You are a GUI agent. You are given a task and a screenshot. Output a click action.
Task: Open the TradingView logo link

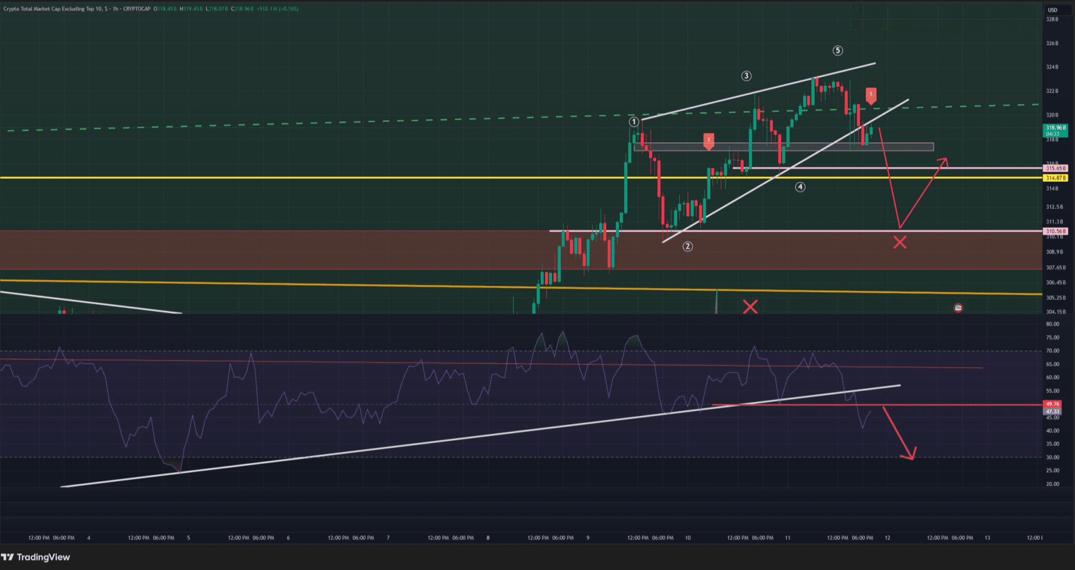[36, 557]
